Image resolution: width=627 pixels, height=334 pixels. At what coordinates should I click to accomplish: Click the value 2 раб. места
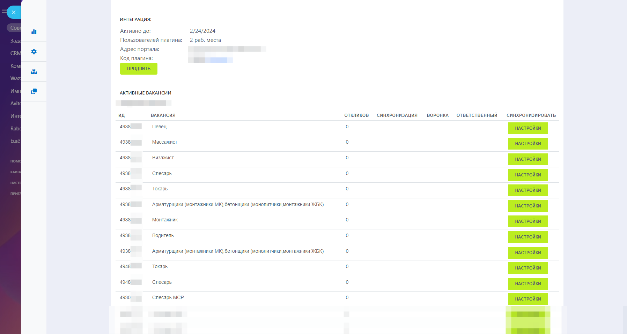(205, 40)
